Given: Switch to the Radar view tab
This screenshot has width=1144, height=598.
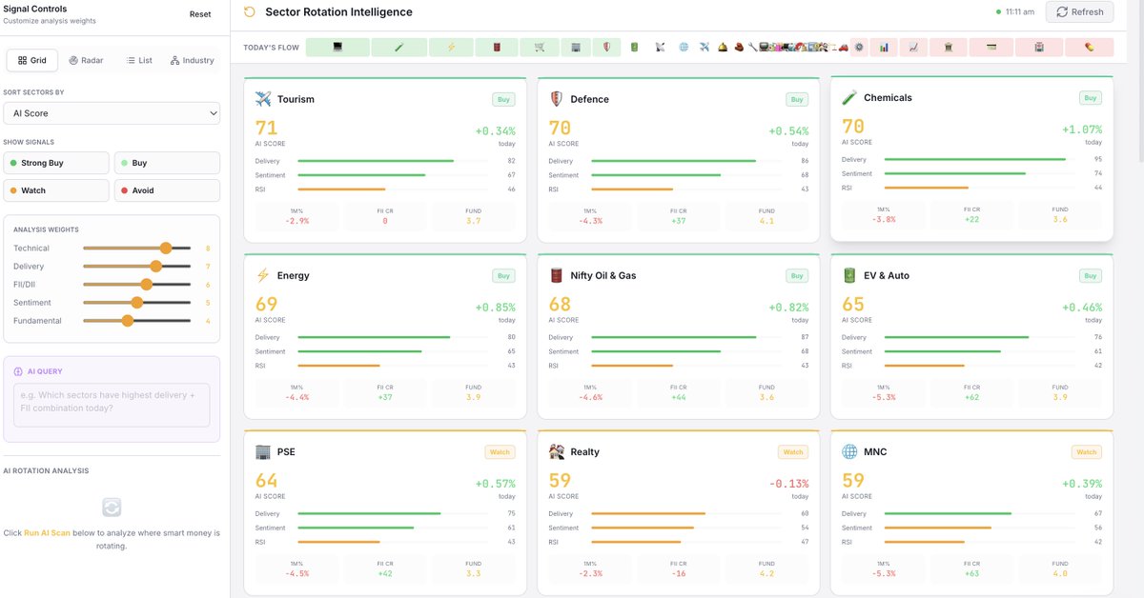Looking at the screenshot, I should (x=86, y=60).
